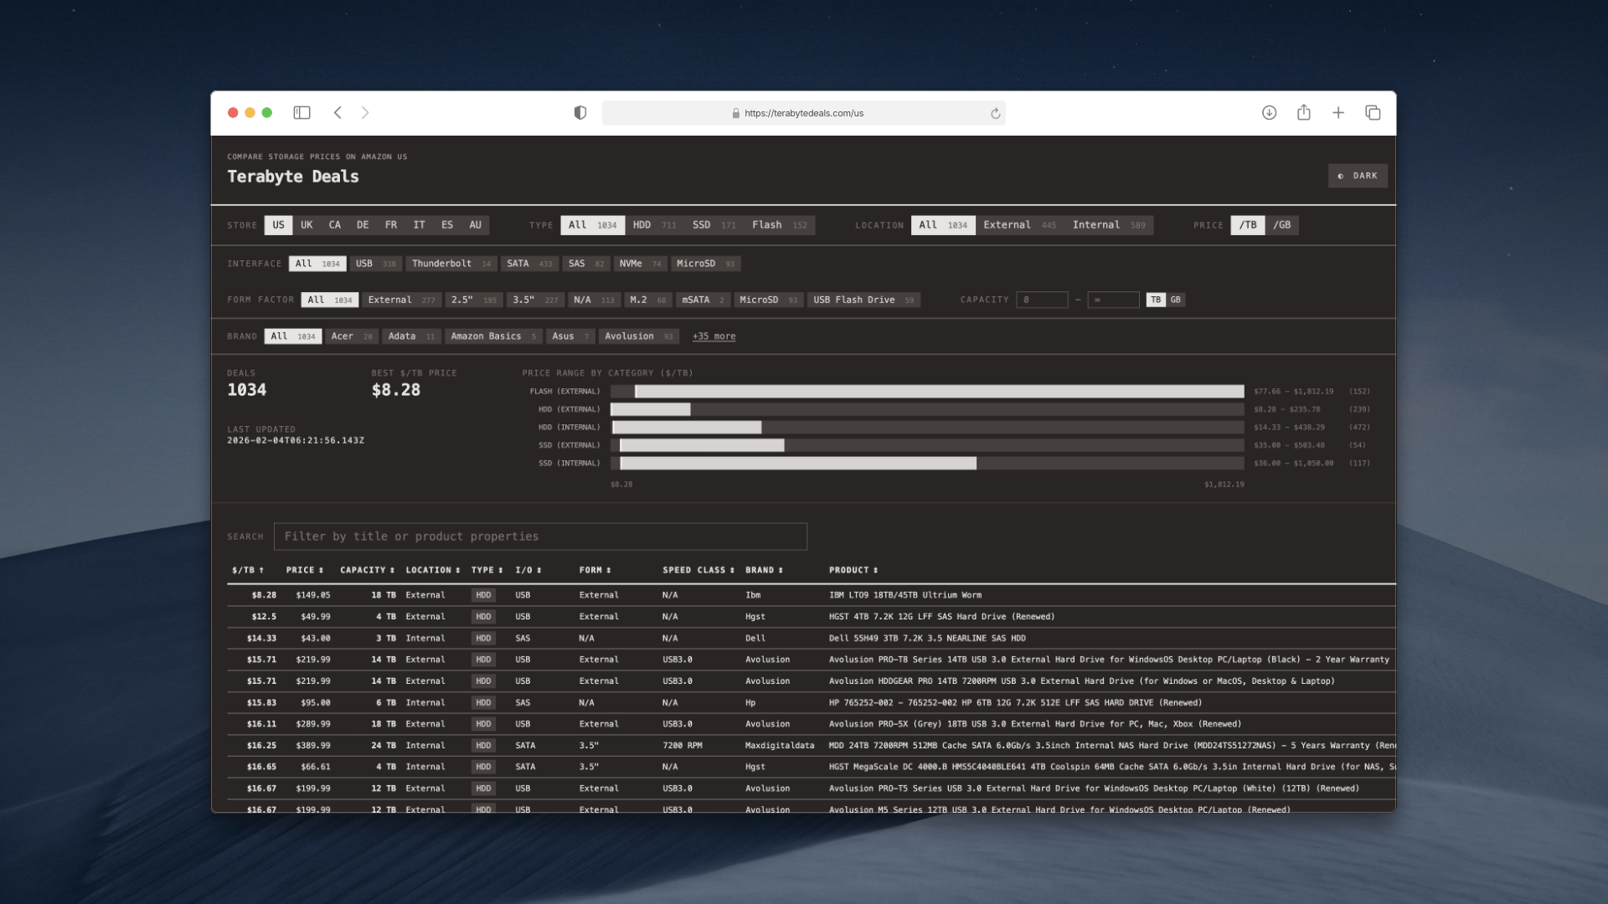This screenshot has width=1608, height=904.
Task: Click the share icon in the toolbar
Action: click(1303, 112)
